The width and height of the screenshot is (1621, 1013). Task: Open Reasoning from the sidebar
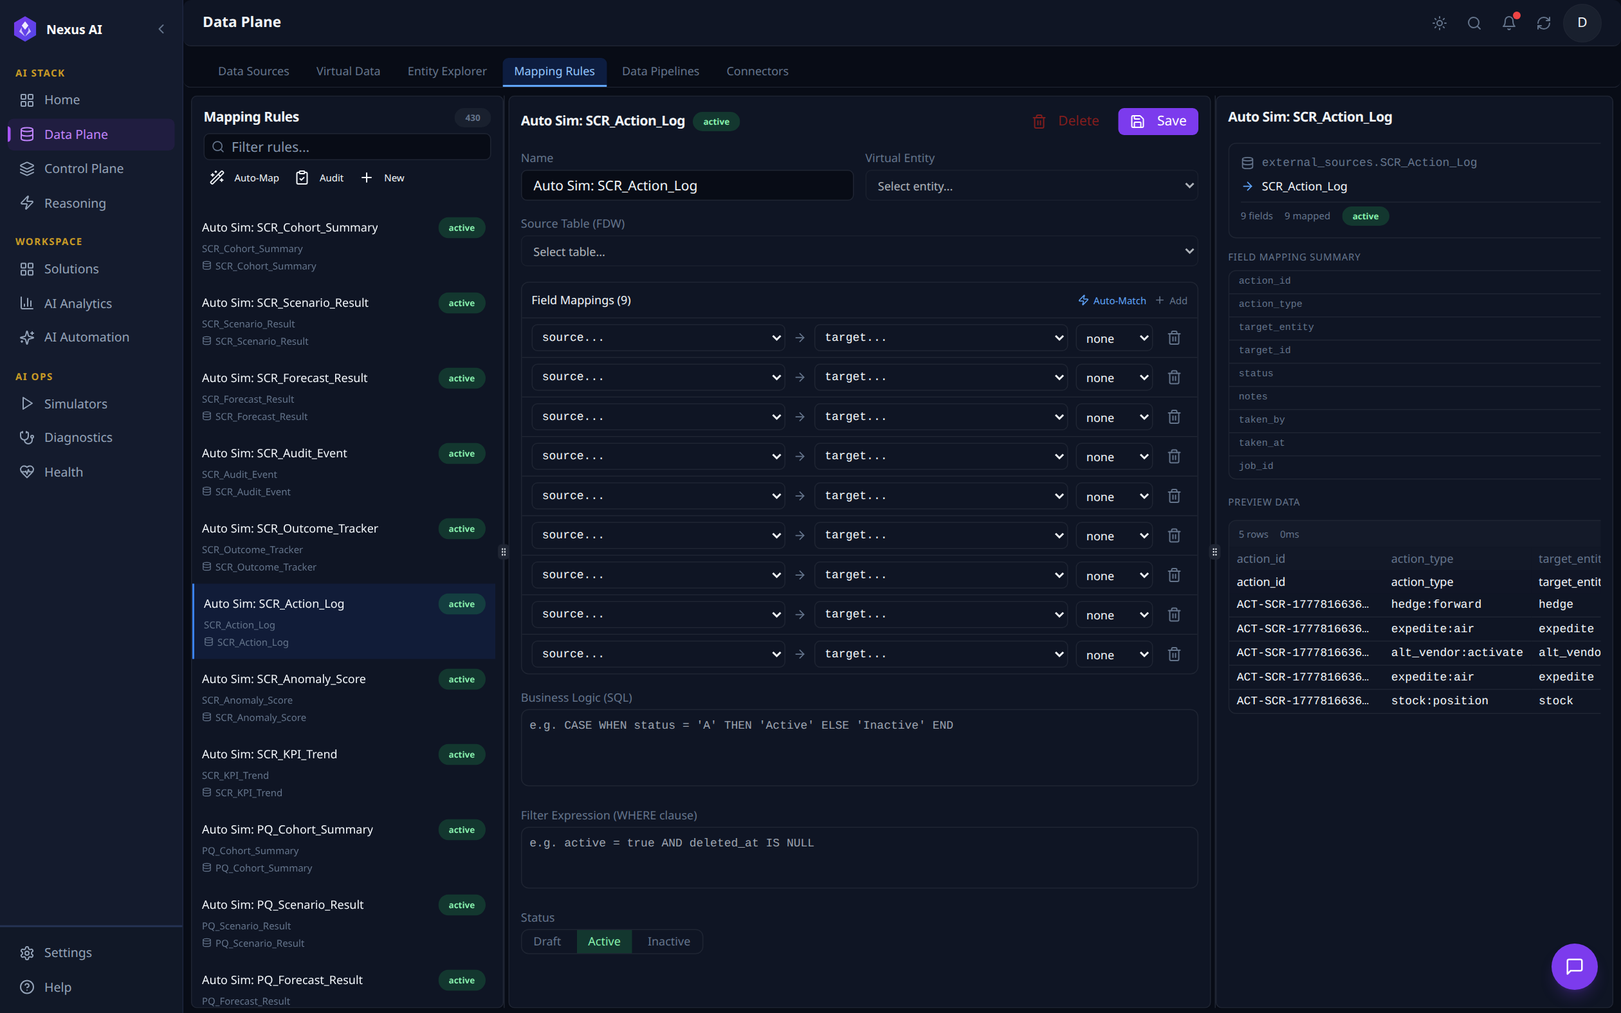(91, 203)
